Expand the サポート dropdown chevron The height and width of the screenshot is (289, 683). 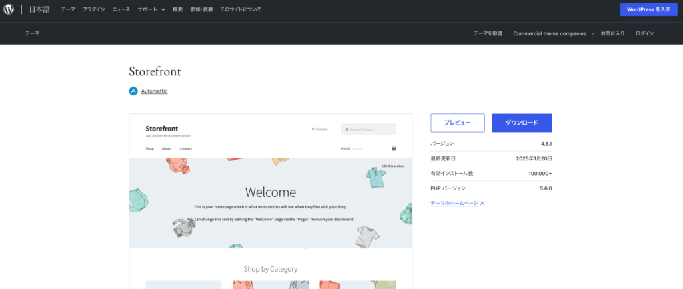click(x=163, y=9)
